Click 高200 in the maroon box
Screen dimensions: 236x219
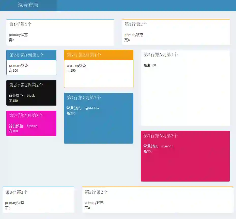point(148,151)
